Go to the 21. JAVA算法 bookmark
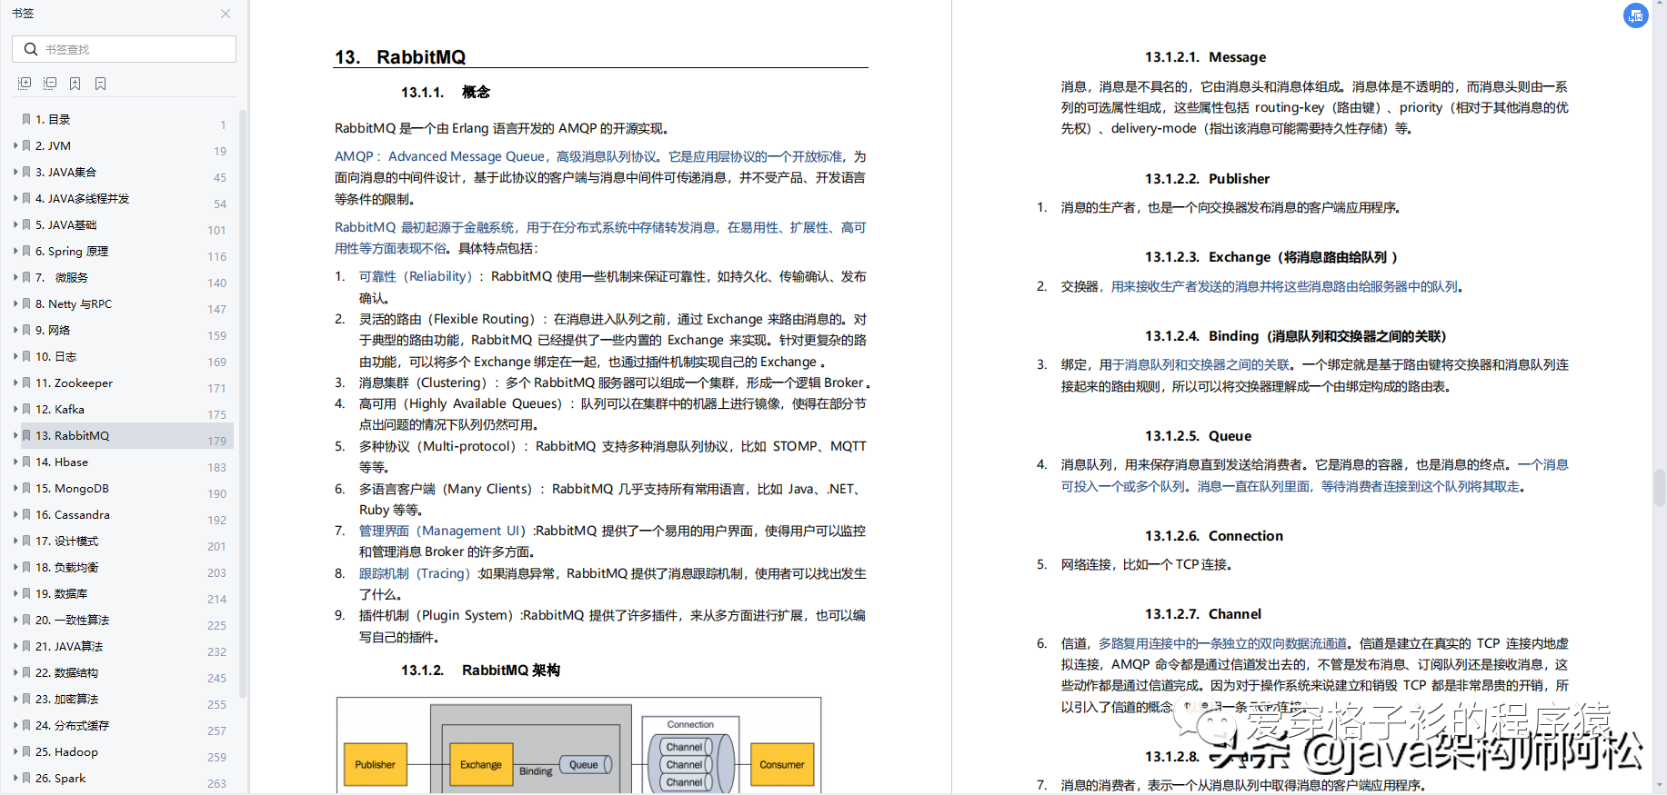 pos(69,646)
